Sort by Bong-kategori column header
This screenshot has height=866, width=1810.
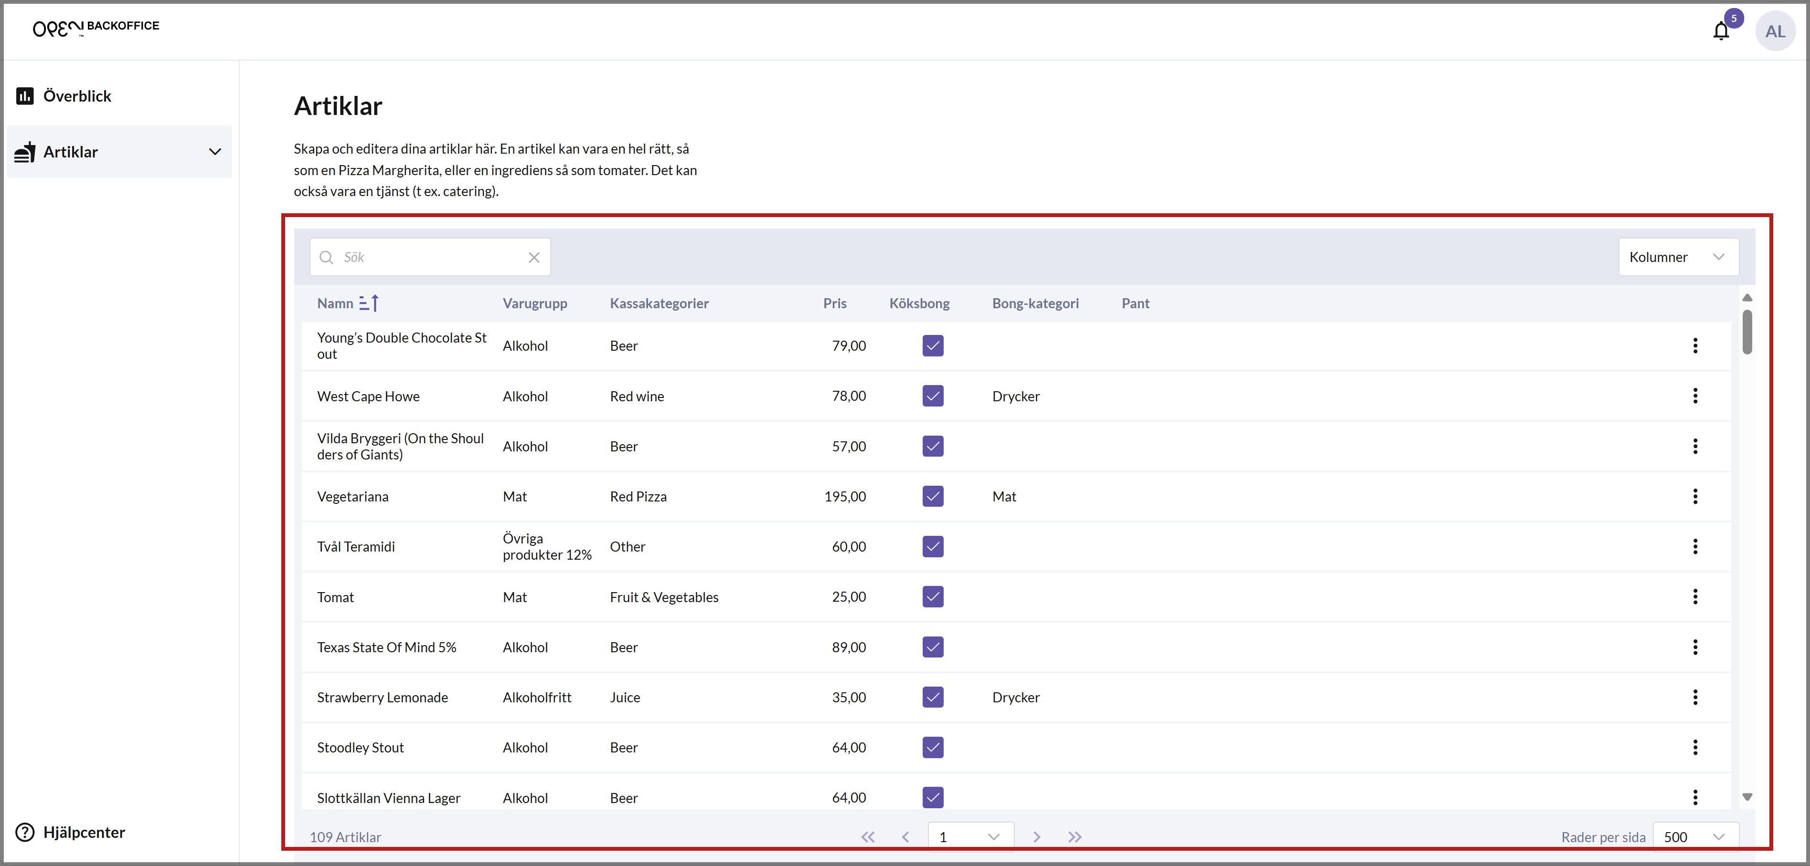[1035, 303]
